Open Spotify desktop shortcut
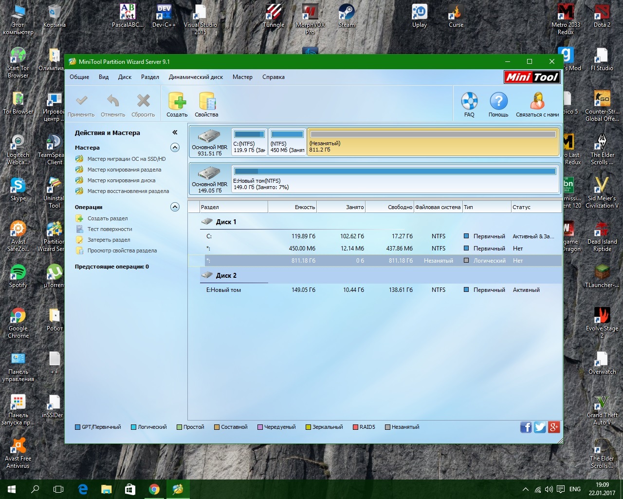Viewport: 623px width, 499px height. pyautogui.click(x=18, y=276)
